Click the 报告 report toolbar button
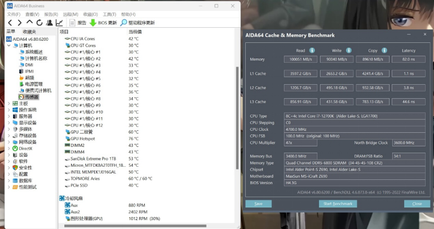 click(x=78, y=22)
